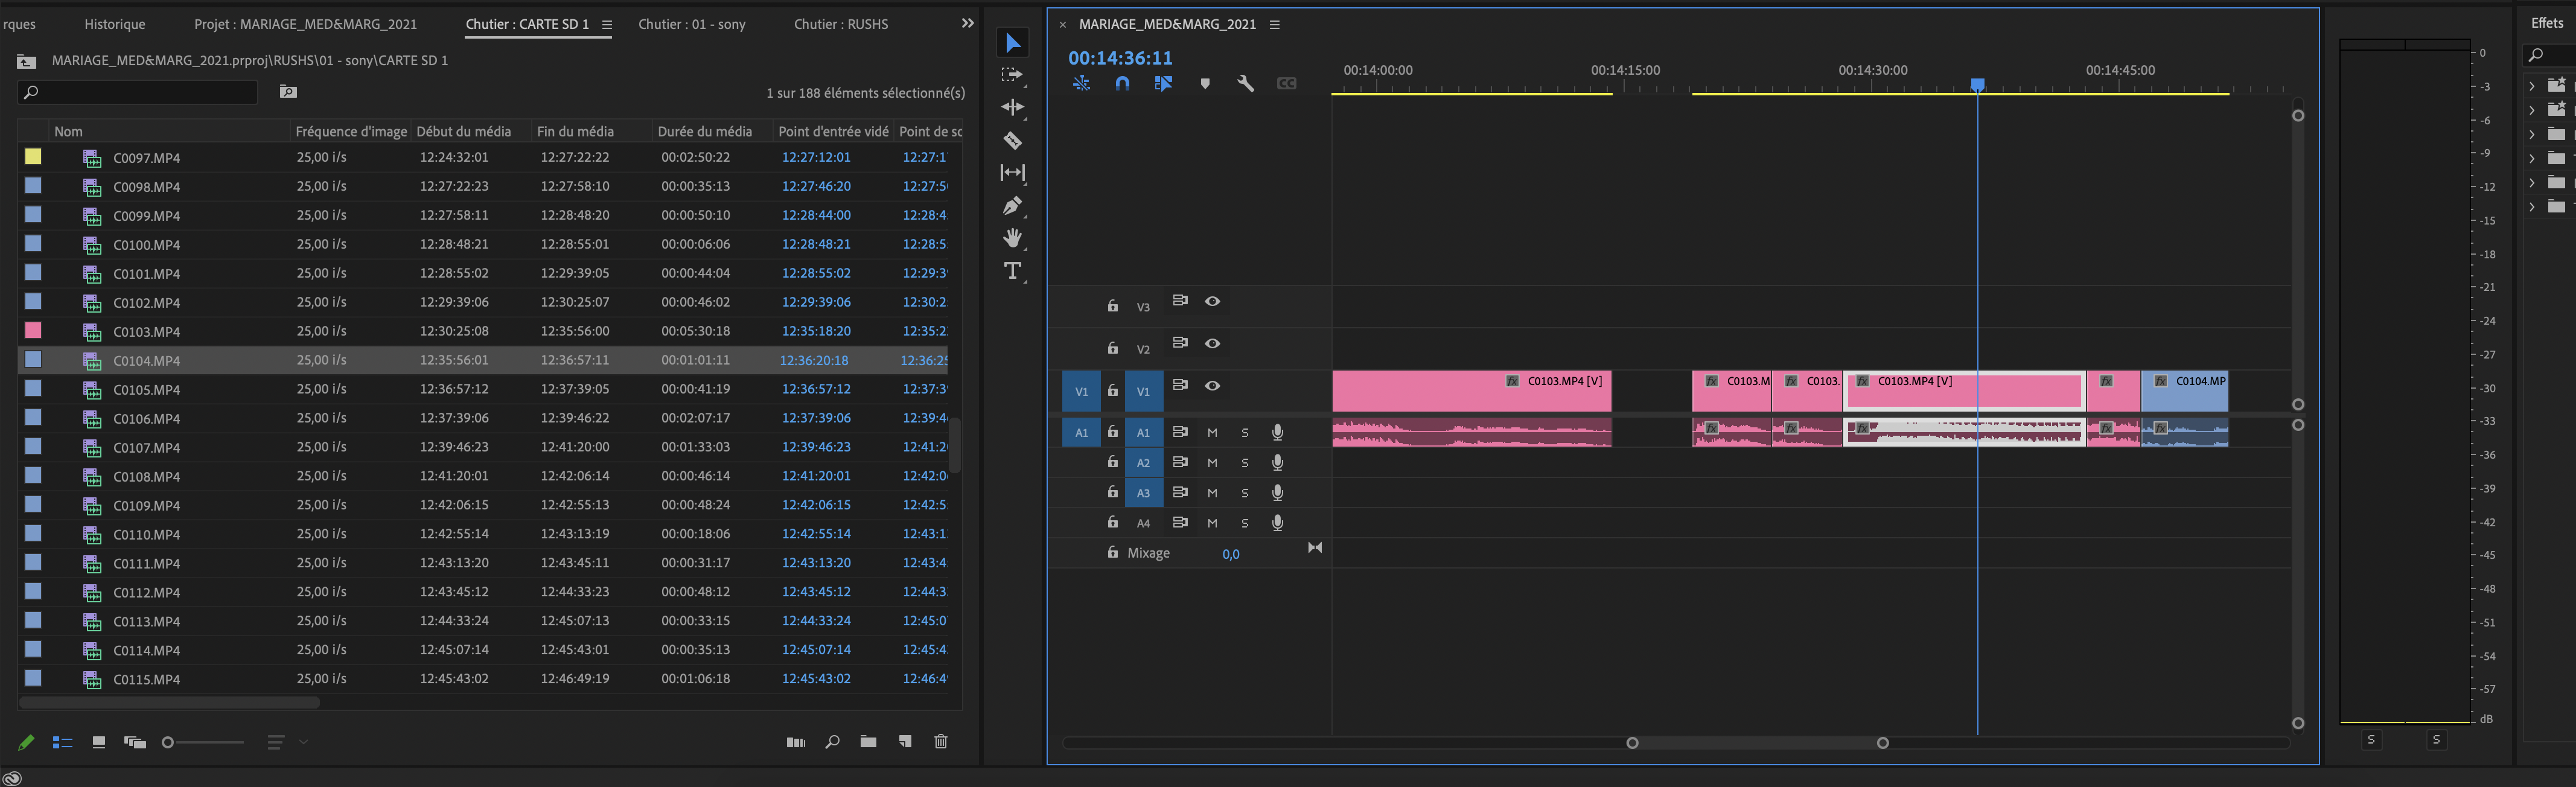Image resolution: width=2576 pixels, height=787 pixels.
Task: Select the Type tool
Action: click(1012, 271)
